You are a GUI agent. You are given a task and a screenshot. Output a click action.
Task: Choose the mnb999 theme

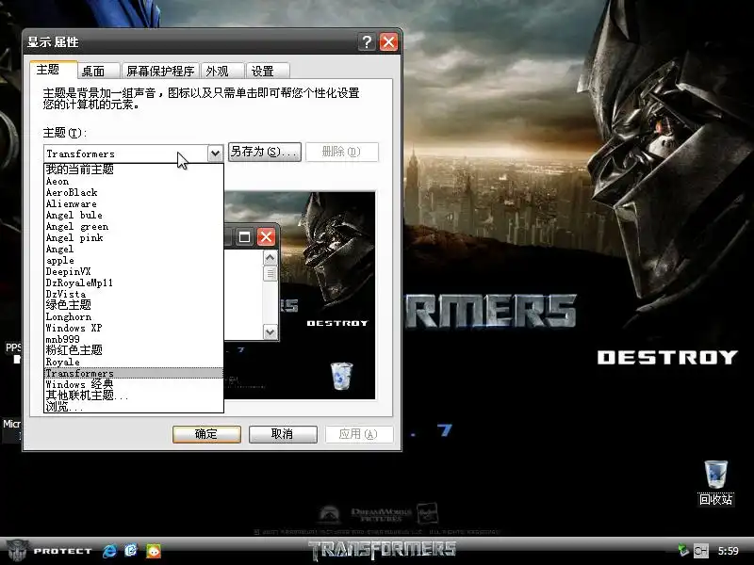coord(134,339)
